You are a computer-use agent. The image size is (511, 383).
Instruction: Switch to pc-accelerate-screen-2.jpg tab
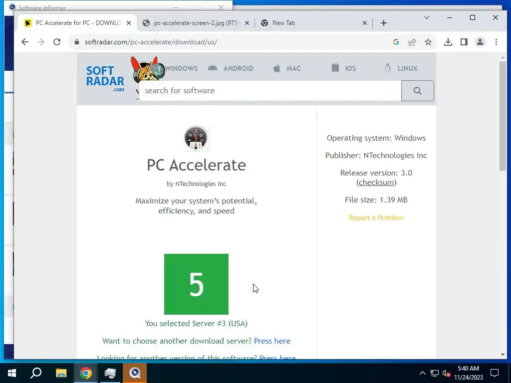pyautogui.click(x=196, y=23)
